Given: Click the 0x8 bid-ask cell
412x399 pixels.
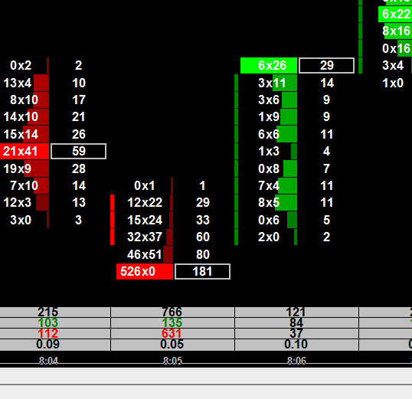Looking at the screenshot, I should coord(269,168).
